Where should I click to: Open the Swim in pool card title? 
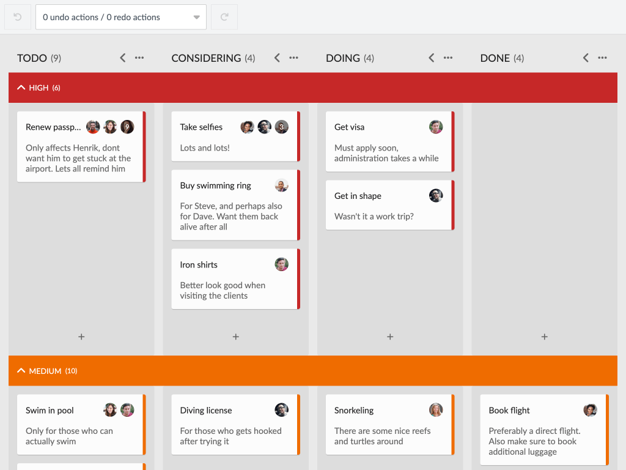coord(50,411)
